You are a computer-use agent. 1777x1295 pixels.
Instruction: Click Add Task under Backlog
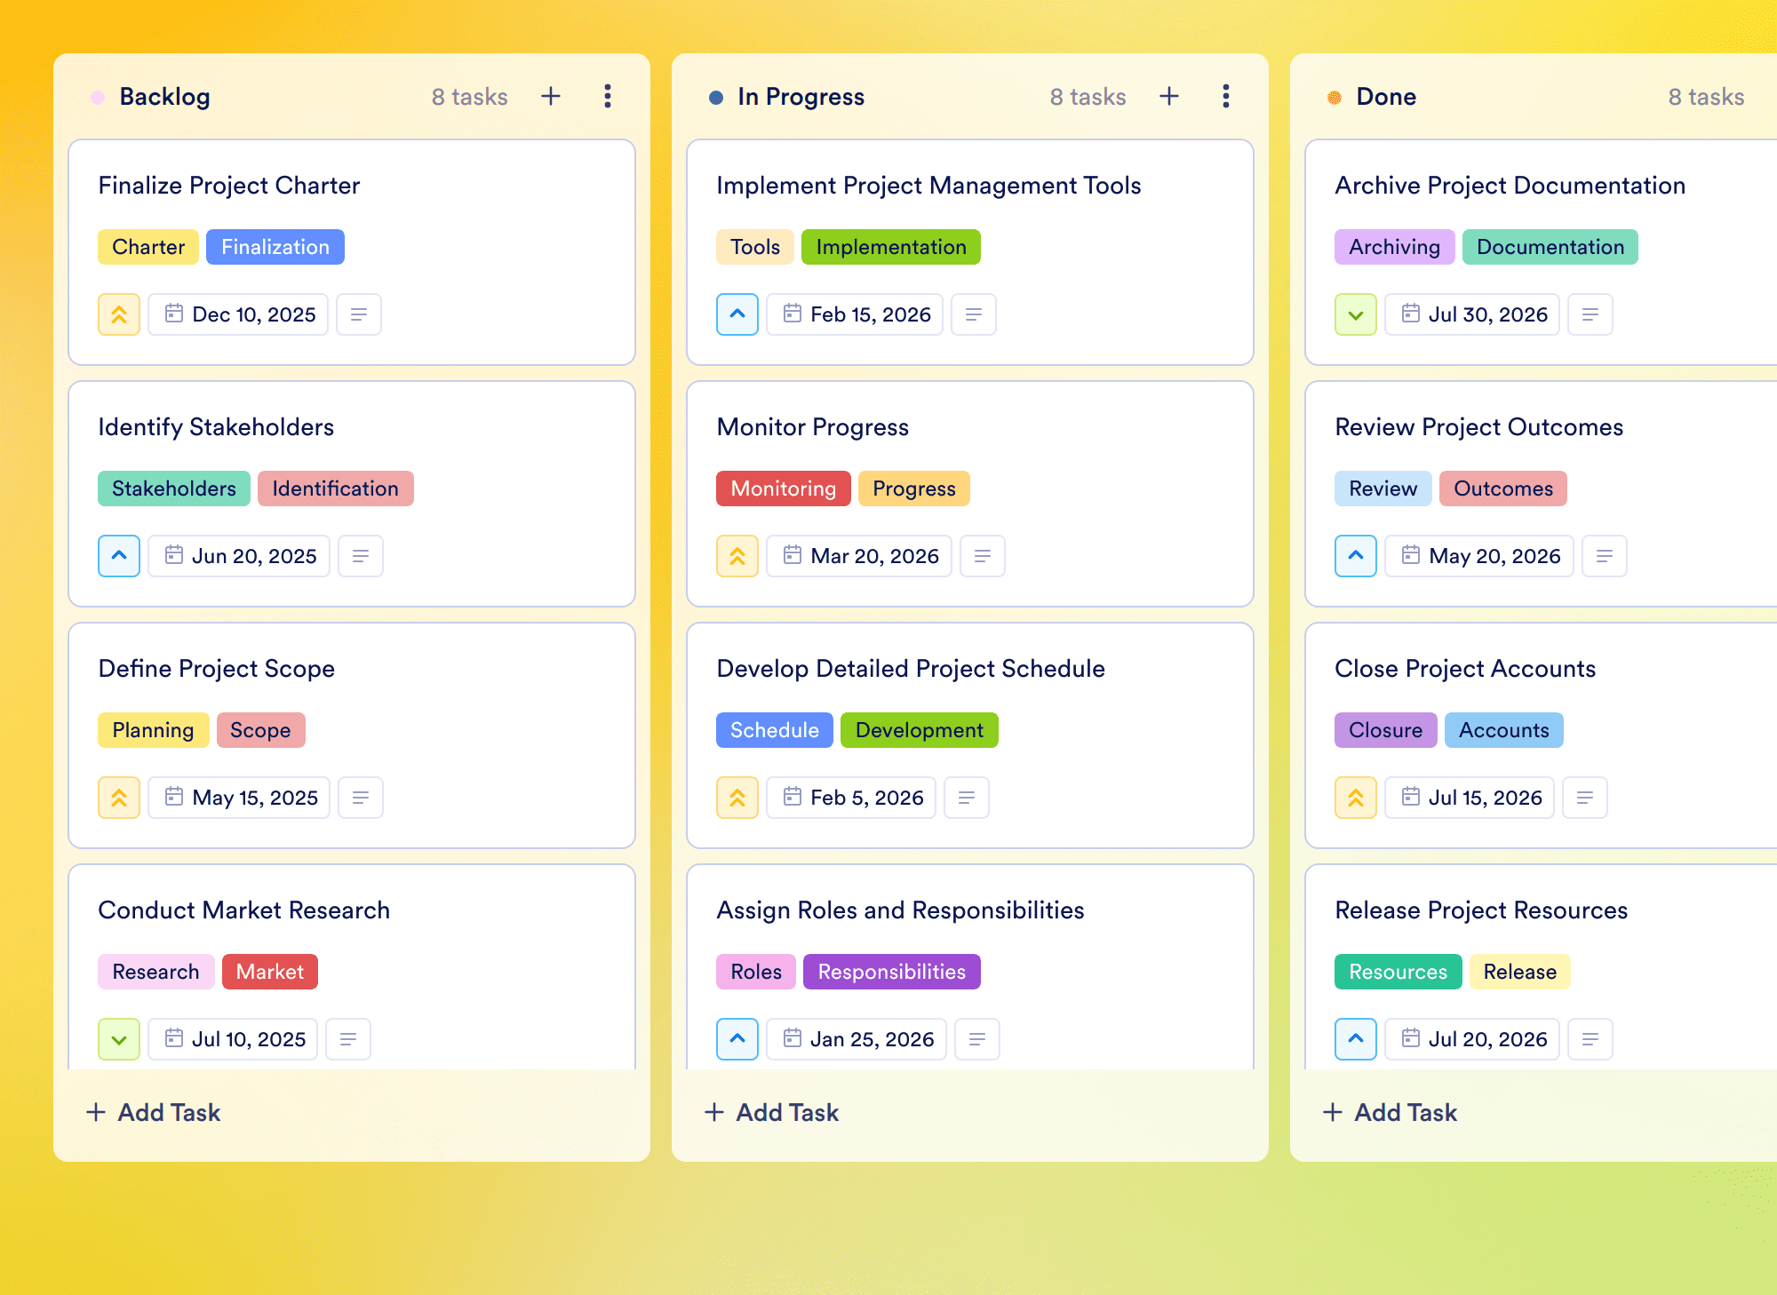coord(153,1112)
